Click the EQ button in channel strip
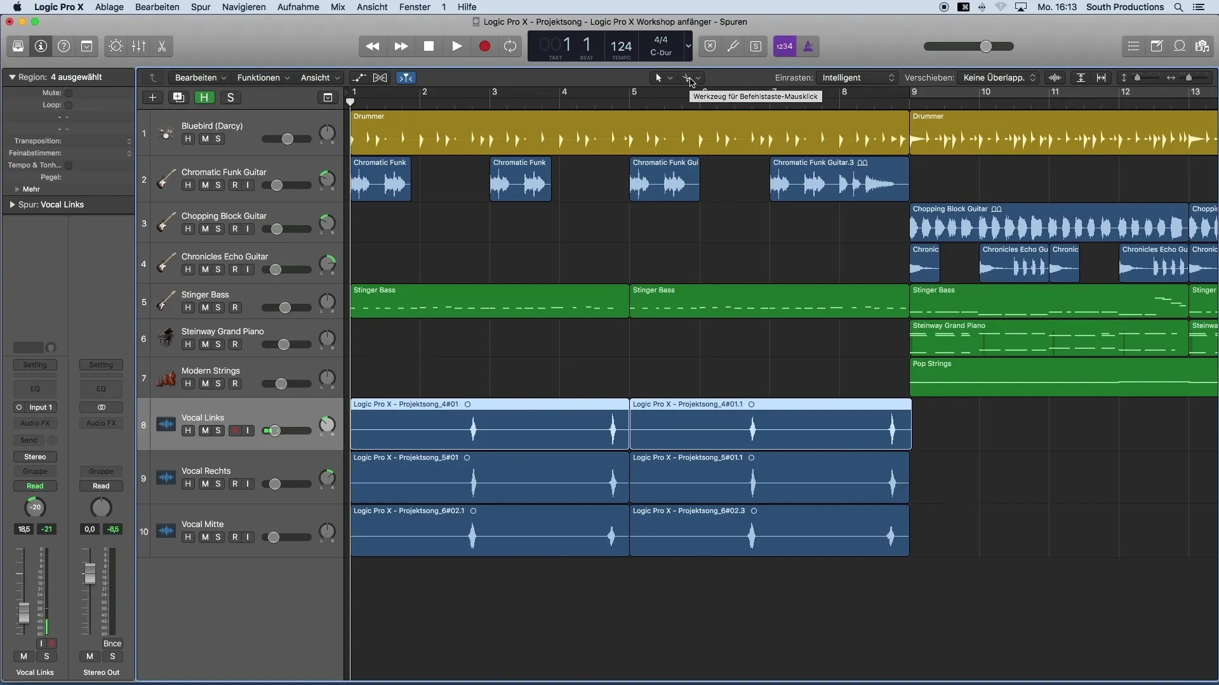This screenshot has width=1219, height=685. point(34,389)
